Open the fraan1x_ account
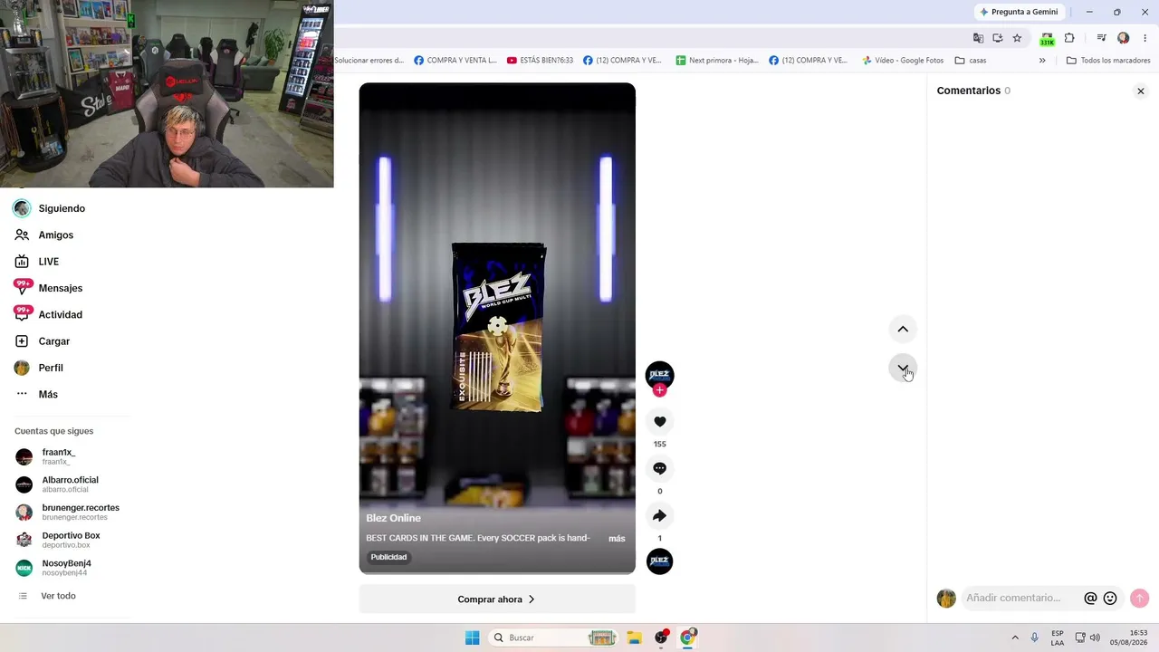The height and width of the screenshot is (652, 1159). pos(58,456)
